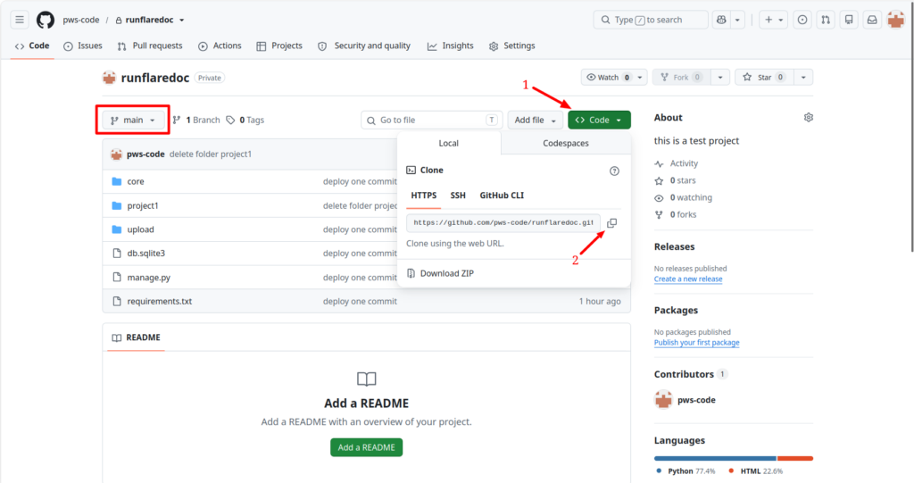
Task: Open the pws-code owner breadcrumb link
Action: point(81,20)
